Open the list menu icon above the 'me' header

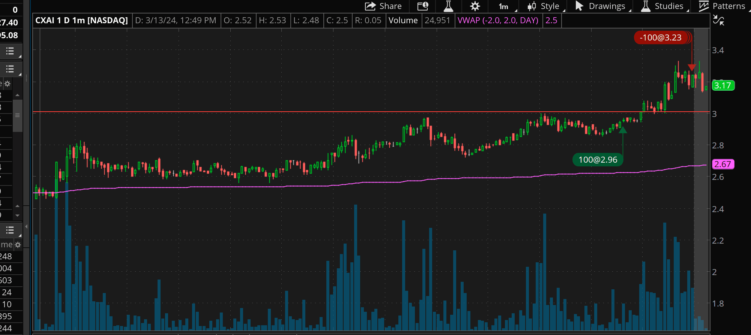coord(11,230)
